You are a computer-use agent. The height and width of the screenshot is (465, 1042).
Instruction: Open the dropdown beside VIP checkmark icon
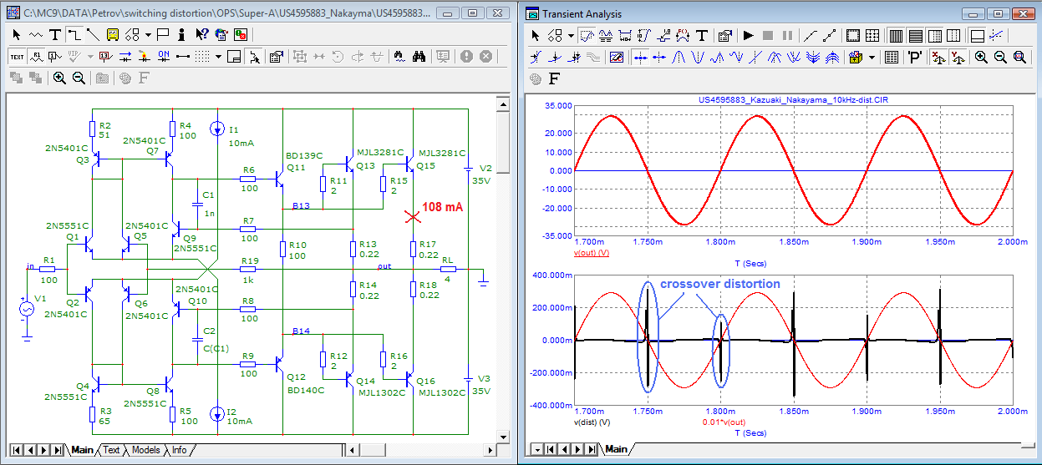tap(89, 56)
